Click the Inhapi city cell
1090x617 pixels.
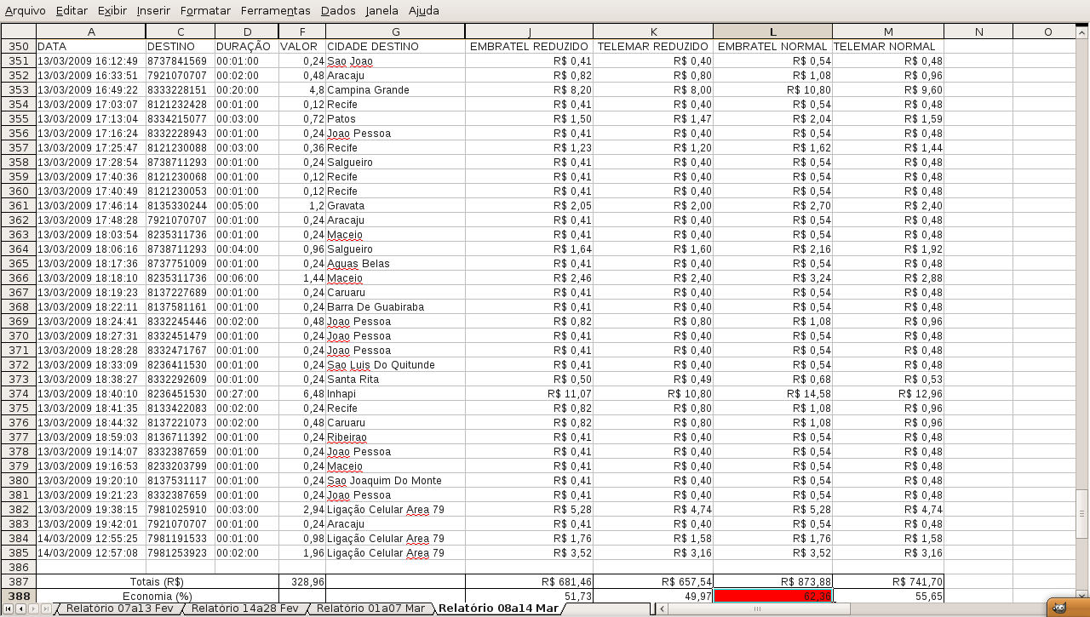[395, 393]
